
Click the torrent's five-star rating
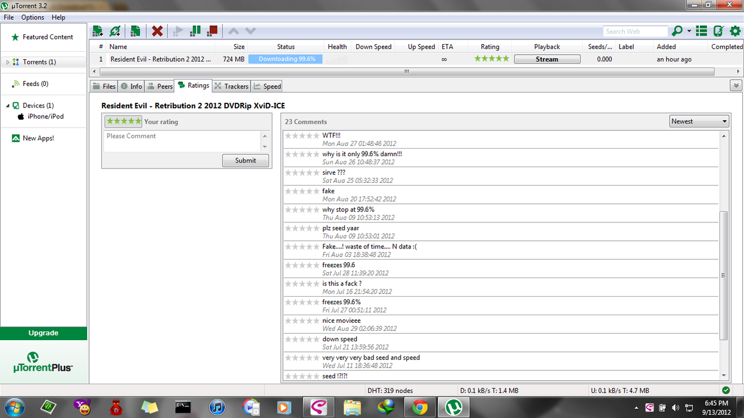pos(492,59)
